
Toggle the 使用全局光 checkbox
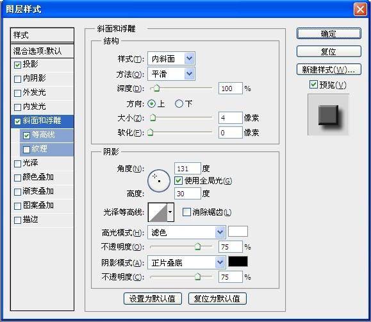(x=178, y=181)
